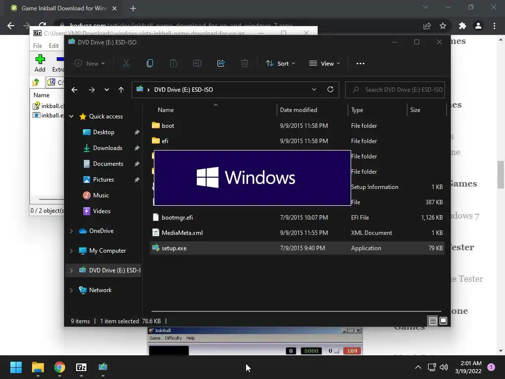Select Pictures in the sidebar
The height and width of the screenshot is (379, 505).
tap(104, 180)
